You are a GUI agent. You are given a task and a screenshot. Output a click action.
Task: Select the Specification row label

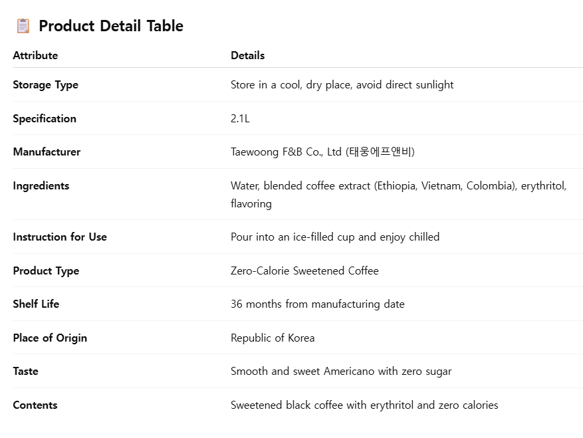point(45,118)
